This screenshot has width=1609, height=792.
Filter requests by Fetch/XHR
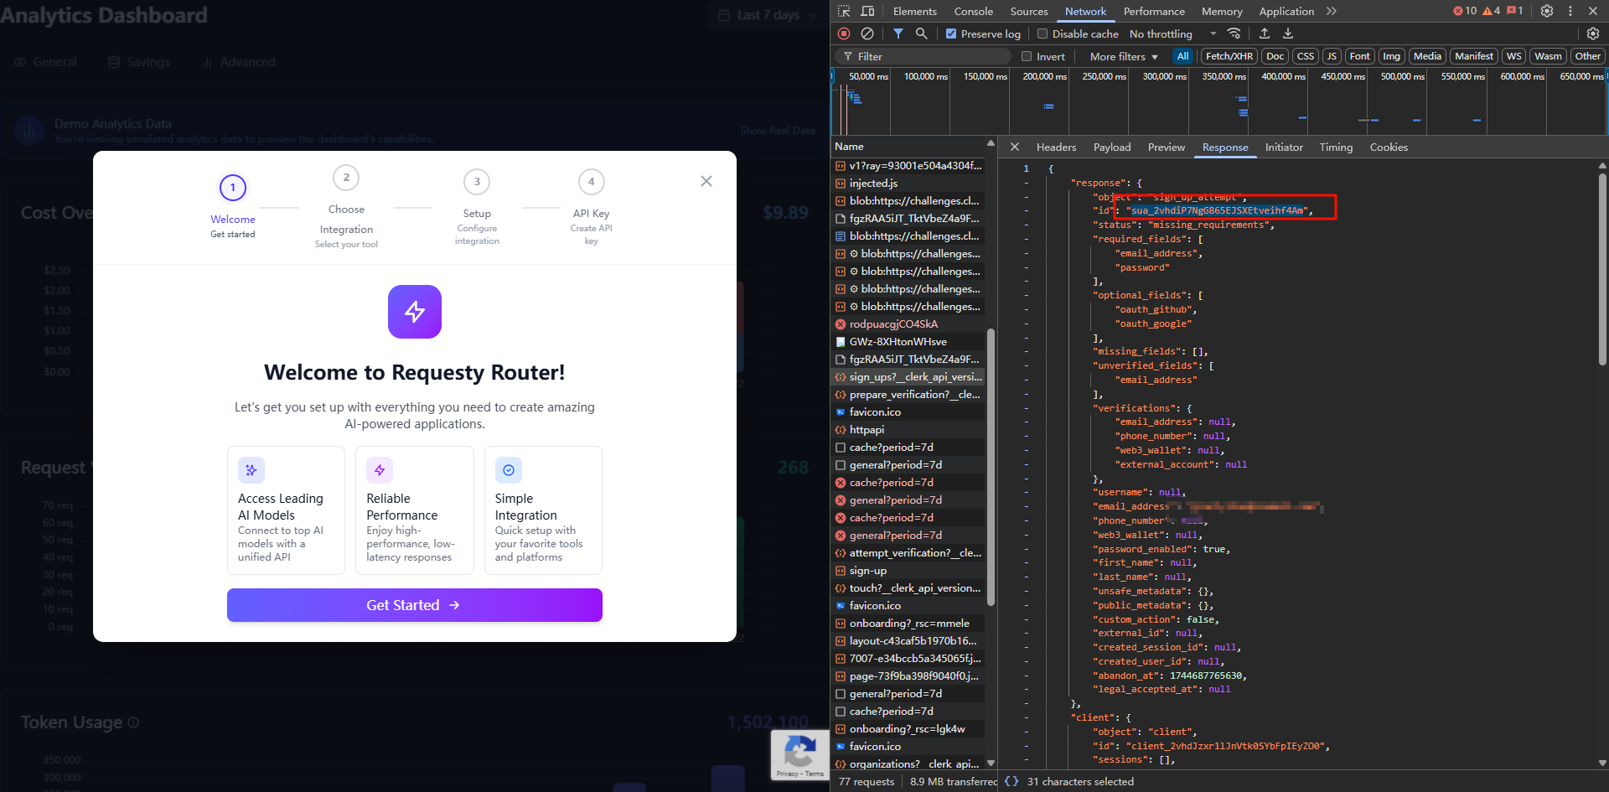[1229, 56]
